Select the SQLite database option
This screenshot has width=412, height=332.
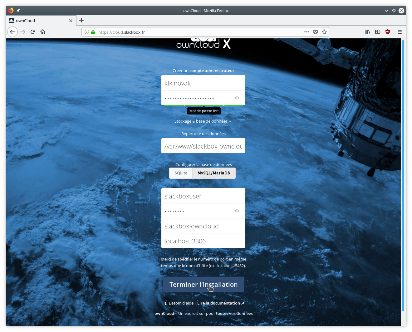[181, 173]
